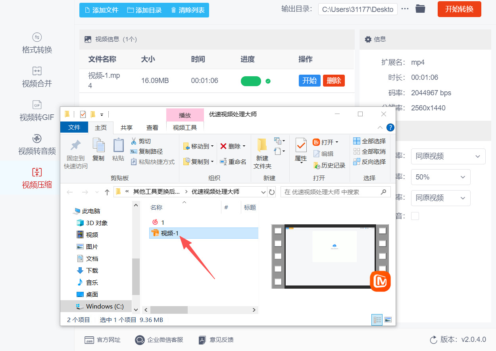Screen dimensions: 496x351
Task: Click the output directory path field
Action: coord(358,9)
